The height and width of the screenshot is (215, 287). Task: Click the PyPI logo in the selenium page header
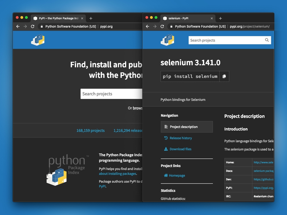(x=167, y=40)
